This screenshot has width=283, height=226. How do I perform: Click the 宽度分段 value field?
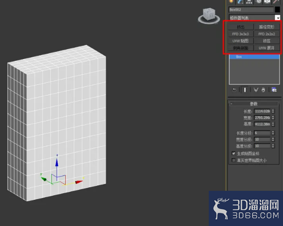click(x=262, y=139)
